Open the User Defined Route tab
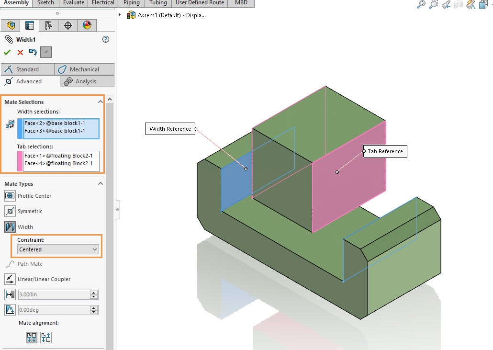493x350 pixels. tap(200, 3)
